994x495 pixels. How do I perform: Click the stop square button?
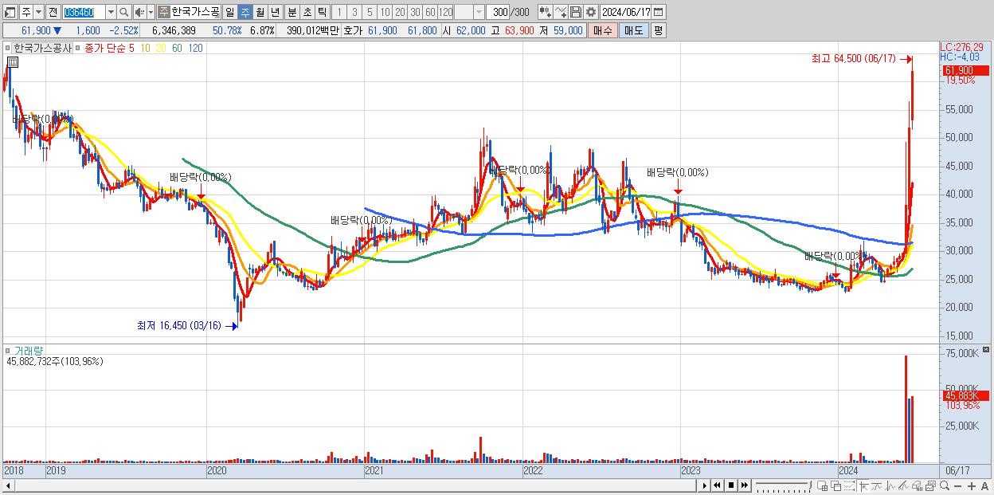(x=731, y=485)
